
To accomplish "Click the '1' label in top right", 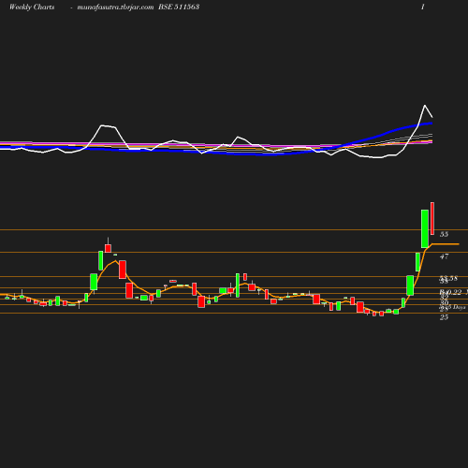I will click(423, 7).
